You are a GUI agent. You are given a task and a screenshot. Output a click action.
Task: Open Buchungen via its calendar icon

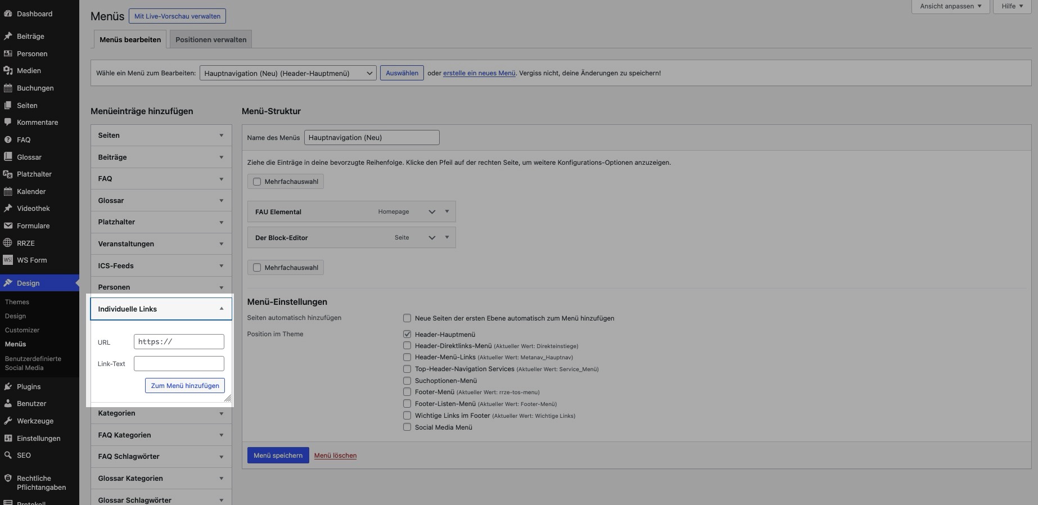8,88
